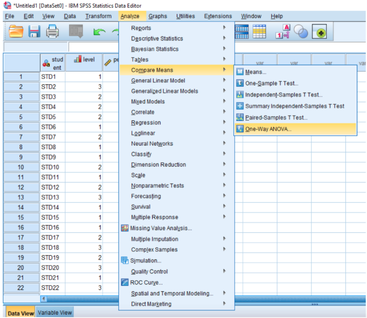Choose Complex Samples menu entry
Image resolution: width=367 pixels, height=318 pixels.
(x=154, y=249)
